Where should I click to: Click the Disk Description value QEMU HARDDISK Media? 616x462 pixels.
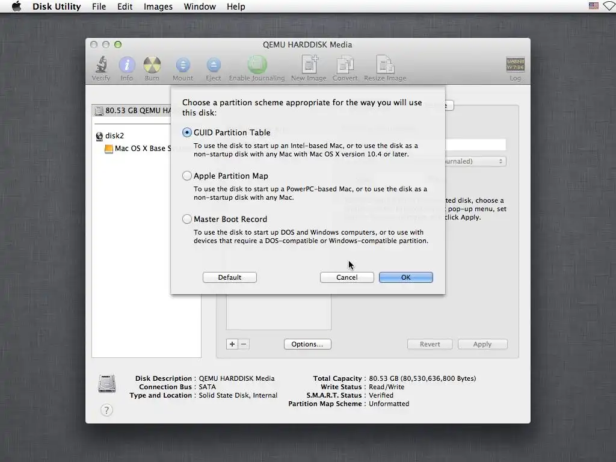(236, 378)
